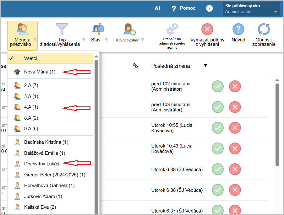
Task: Open the Návod question mark icon
Action: 238,30
